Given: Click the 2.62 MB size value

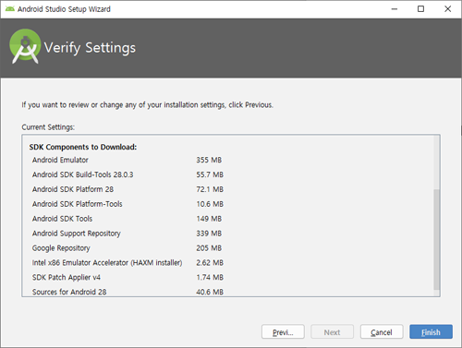Looking at the screenshot, I should coord(210,263).
